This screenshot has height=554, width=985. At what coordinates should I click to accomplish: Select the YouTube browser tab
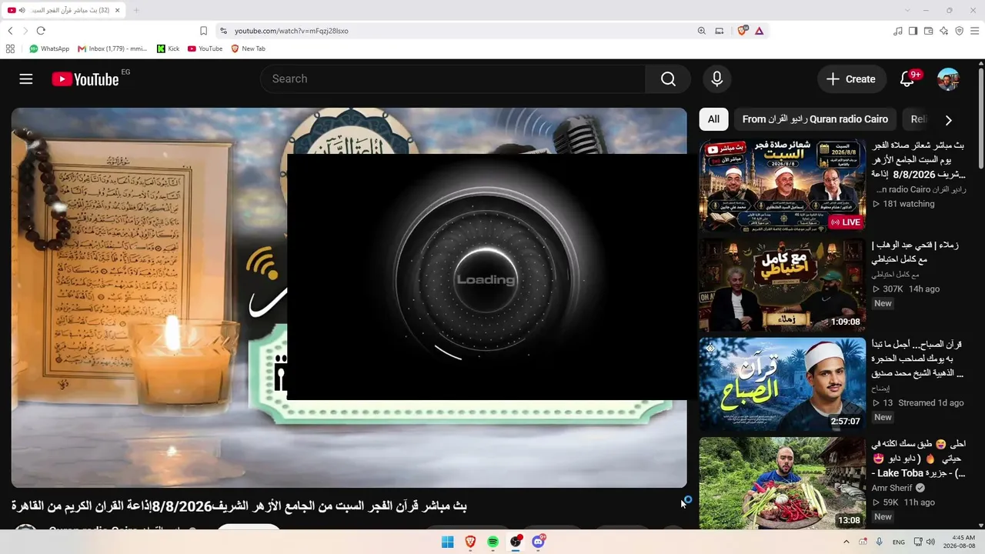point(65,10)
